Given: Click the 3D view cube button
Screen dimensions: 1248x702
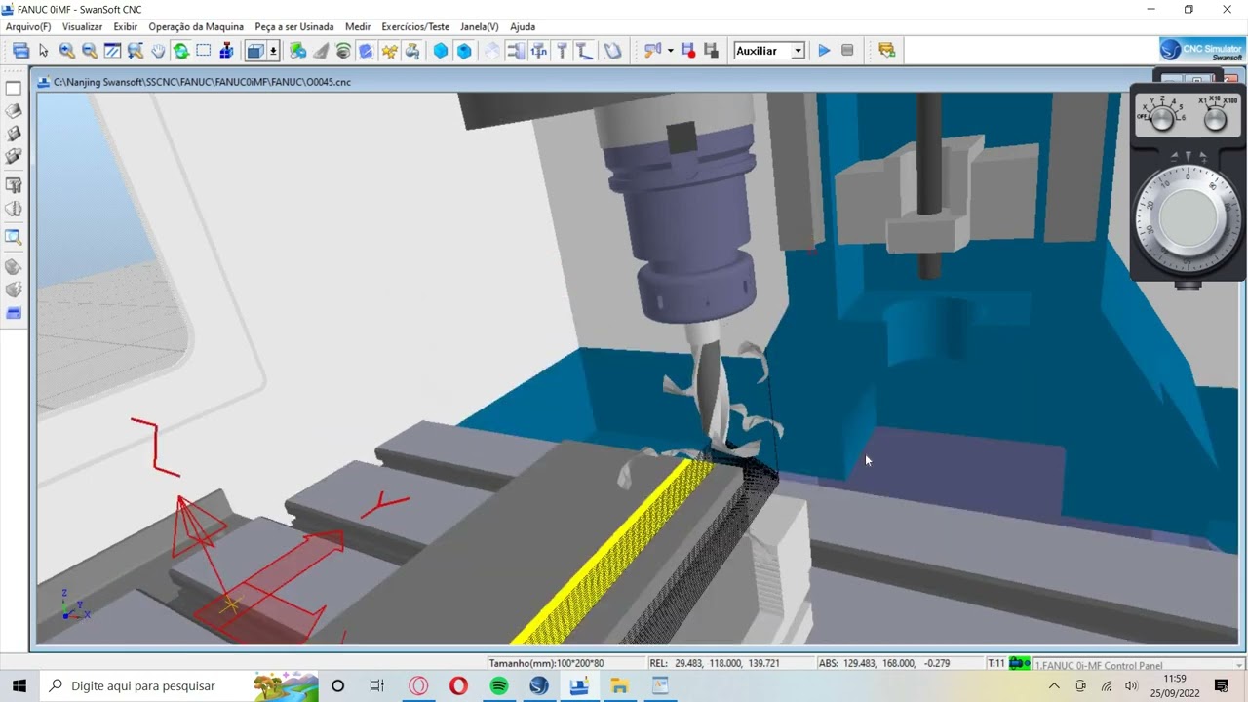Looking at the screenshot, I should (255, 51).
